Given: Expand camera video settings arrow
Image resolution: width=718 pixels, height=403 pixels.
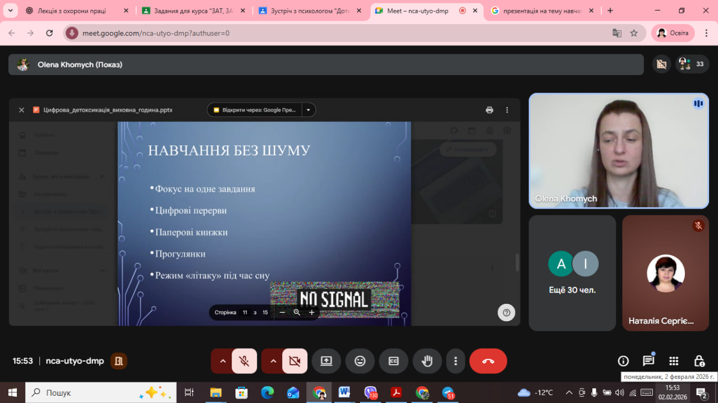Looking at the screenshot, I should (273, 361).
